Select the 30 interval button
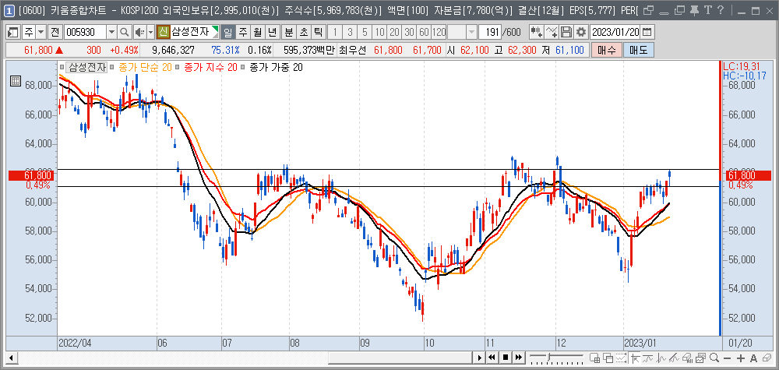Screen dimensions: 779x370 (x=410, y=33)
